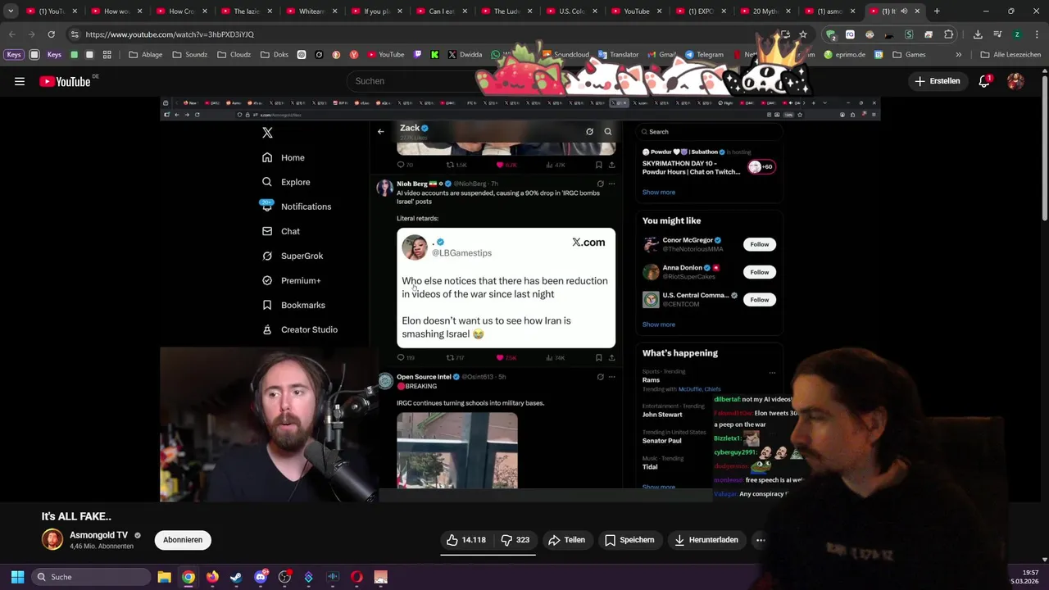
Task: Open the Kick bookmark icon
Action: pyautogui.click(x=434, y=55)
